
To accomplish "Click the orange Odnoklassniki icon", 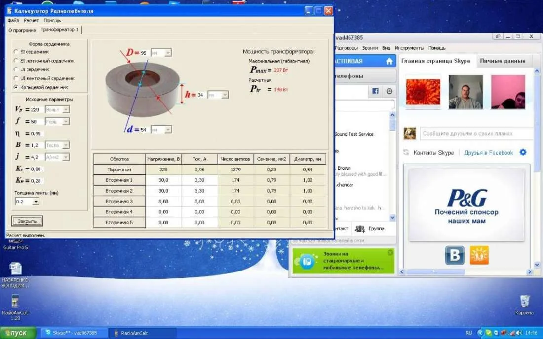I will click(x=479, y=255).
